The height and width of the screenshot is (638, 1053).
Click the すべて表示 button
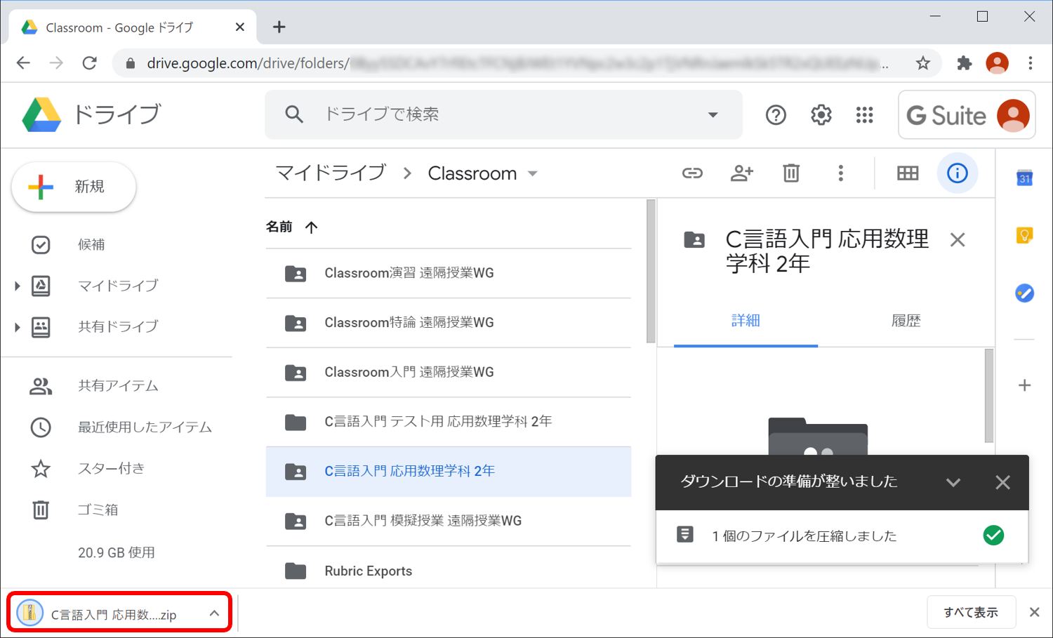[x=971, y=612]
